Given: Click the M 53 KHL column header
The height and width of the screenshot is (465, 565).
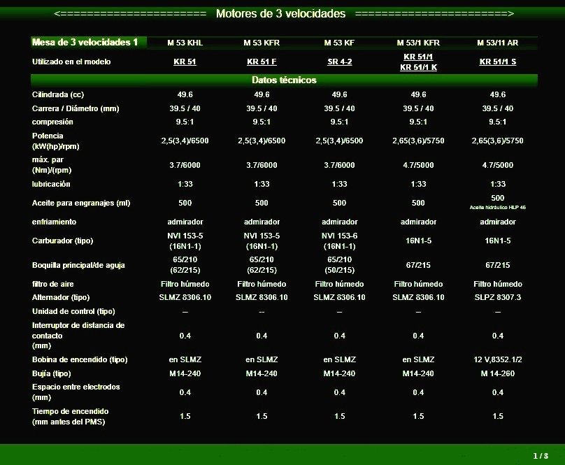Looking at the screenshot, I should pos(185,43).
